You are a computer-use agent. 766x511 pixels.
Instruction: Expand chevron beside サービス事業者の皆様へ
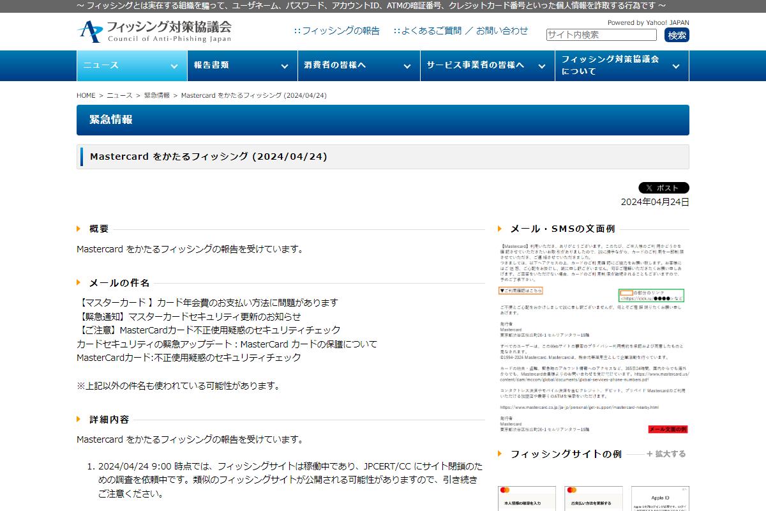pyautogui.click(x=541, y=66)
